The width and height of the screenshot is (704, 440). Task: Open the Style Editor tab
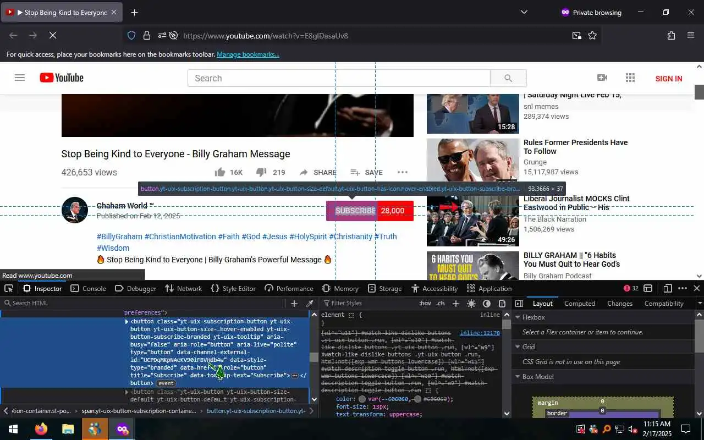pyautogui.click(x=233, y=288)
